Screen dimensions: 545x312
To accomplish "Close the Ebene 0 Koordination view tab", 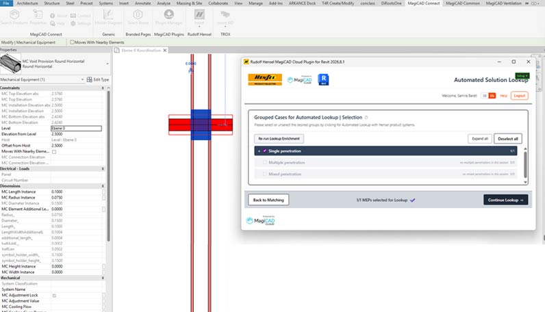I will tap(165, 51).
